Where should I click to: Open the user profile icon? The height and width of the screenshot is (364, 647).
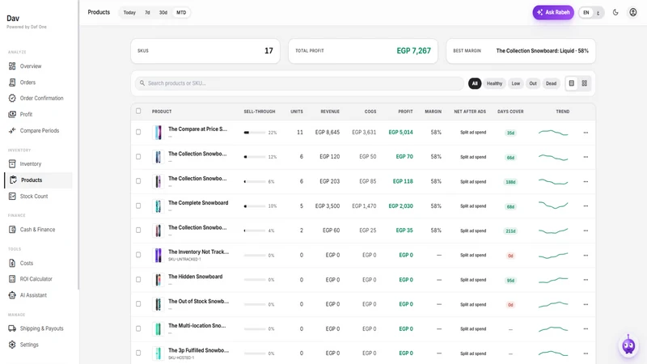(x=633, y=12)
